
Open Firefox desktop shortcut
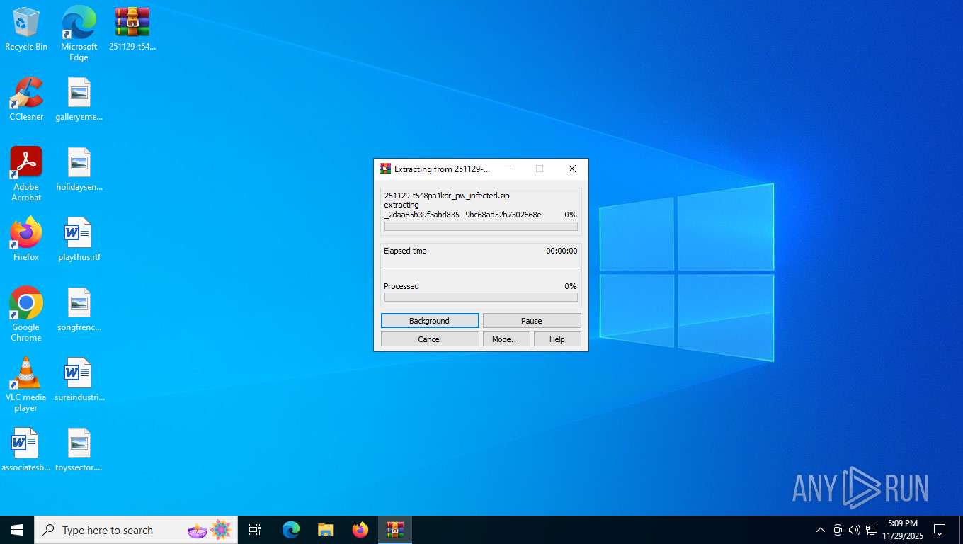pyautogui.click(x=26, y=239)
